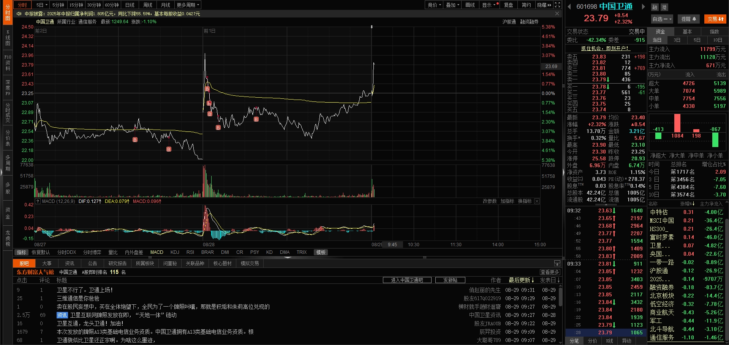Screen dimensions: 729x345
Task: Go to next stock with right arrow
Action: (x=643, y=6)
